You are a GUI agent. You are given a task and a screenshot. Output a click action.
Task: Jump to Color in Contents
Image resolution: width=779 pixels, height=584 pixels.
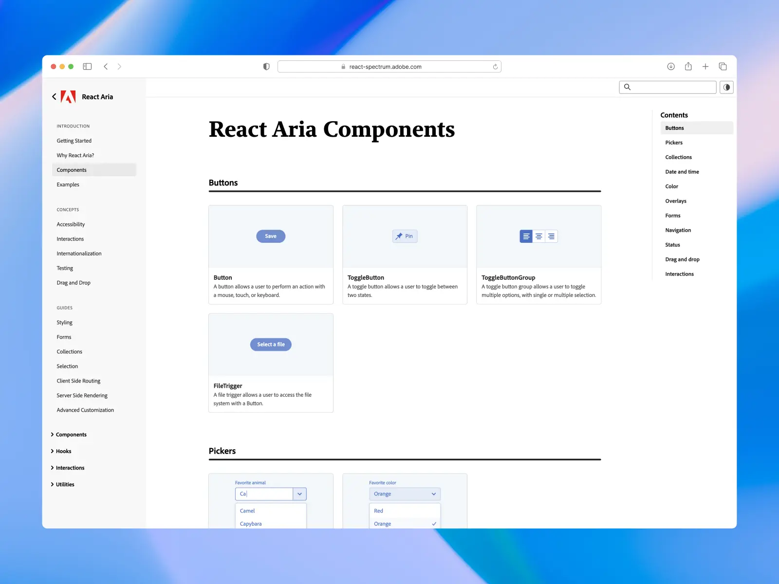[672, 186]
